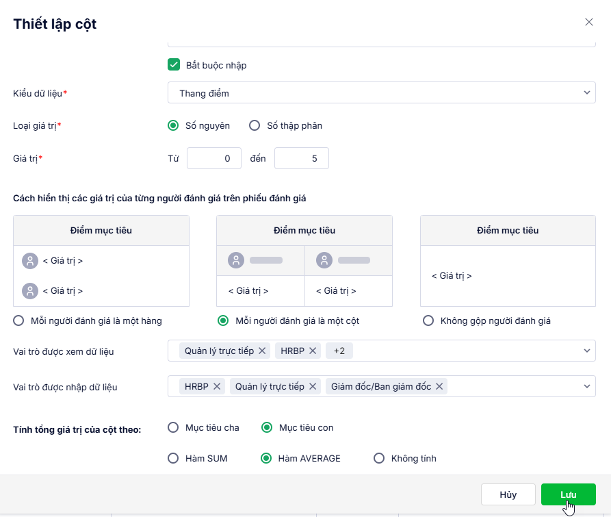Expand the 'Vai trò được xem dữ liệu' dropdown
This screenshot has width=611, height=517.
pyautogui.click(x=586, y=351)
